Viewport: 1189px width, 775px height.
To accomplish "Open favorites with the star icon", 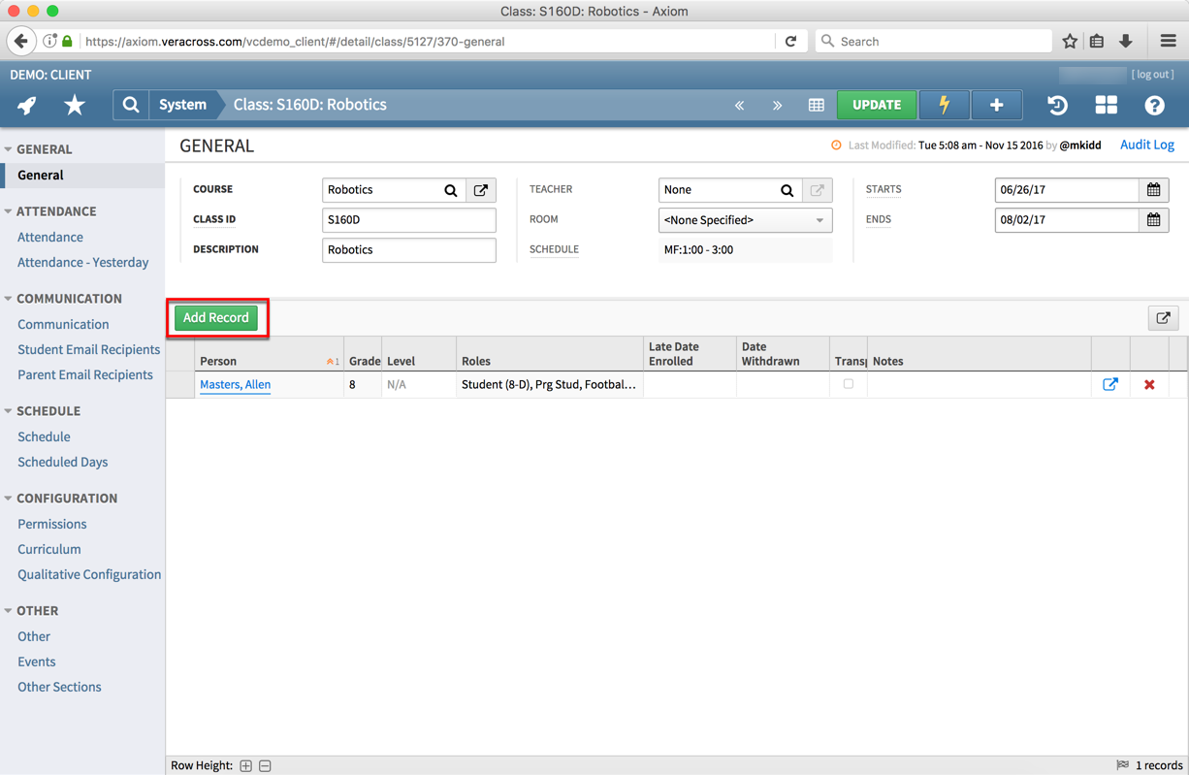I will tap(75, 105).
